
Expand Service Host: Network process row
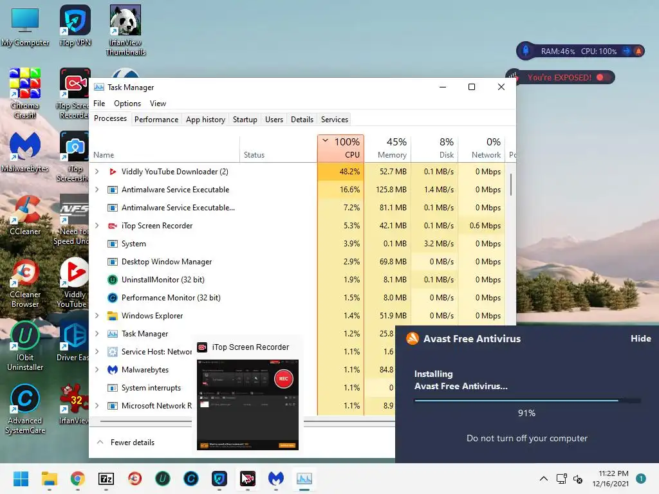[97, 352]
